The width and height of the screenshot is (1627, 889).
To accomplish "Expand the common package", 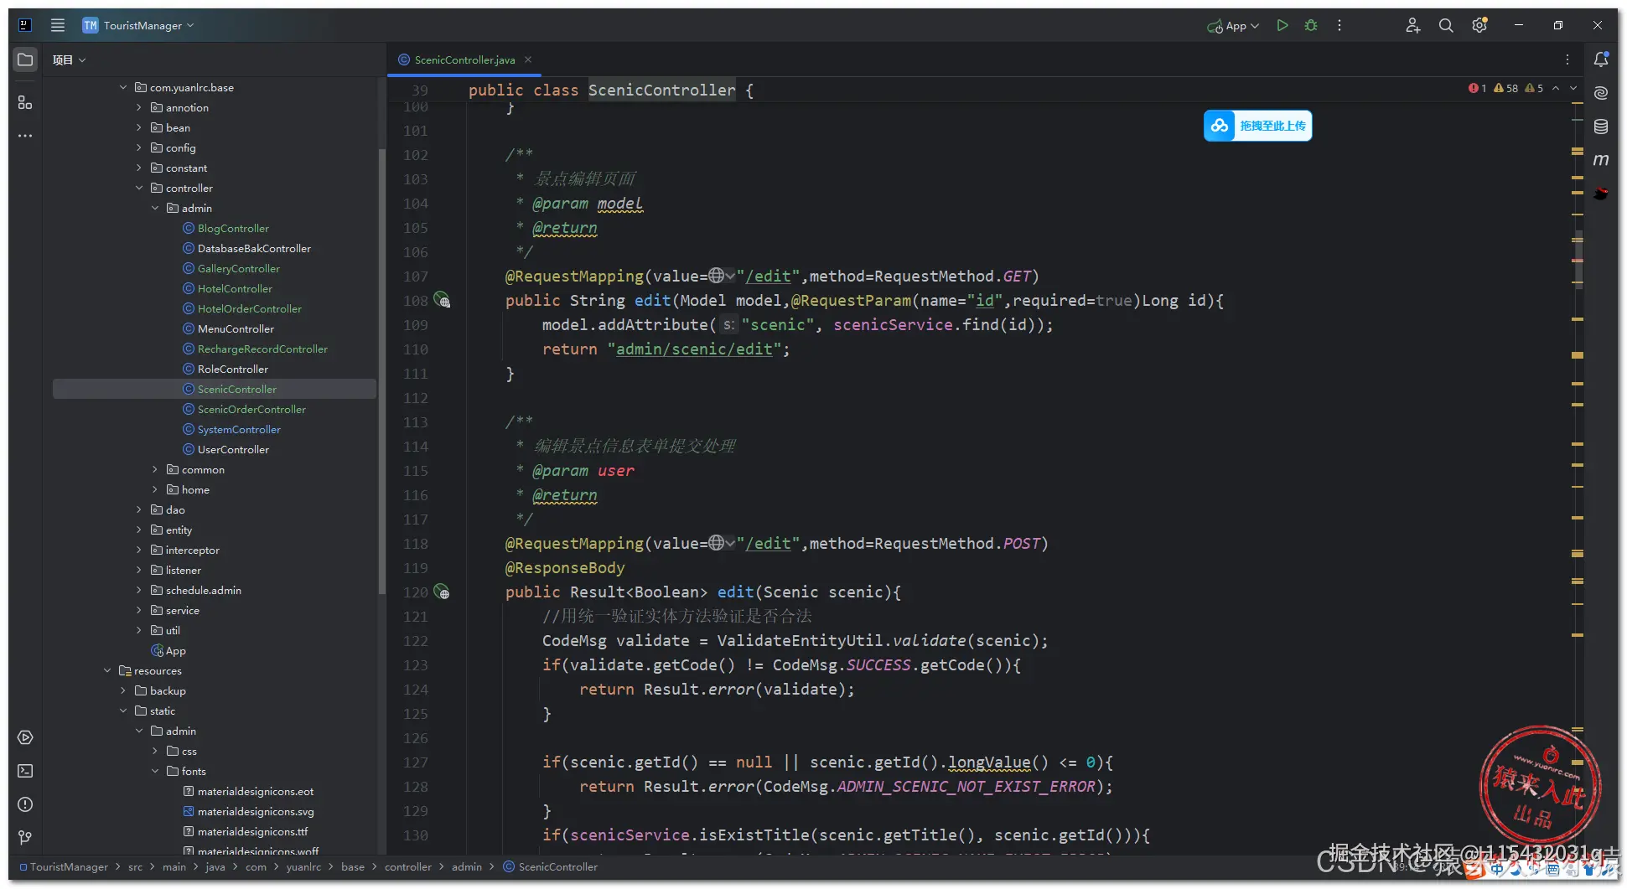I will point(155,469).
